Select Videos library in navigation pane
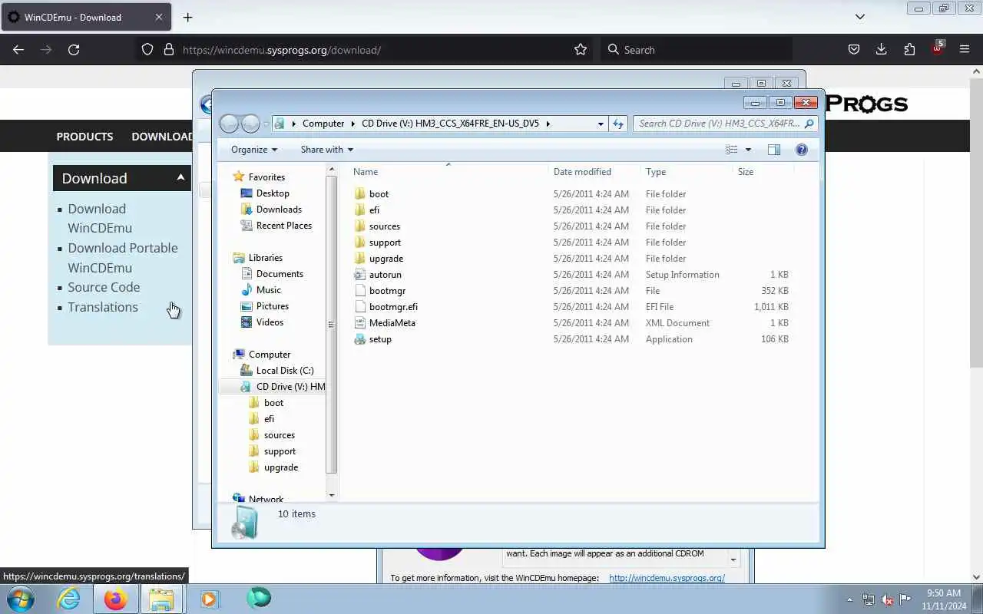This screenshot has width=983, height=614. pyautogui.click(x=270, y=322)
